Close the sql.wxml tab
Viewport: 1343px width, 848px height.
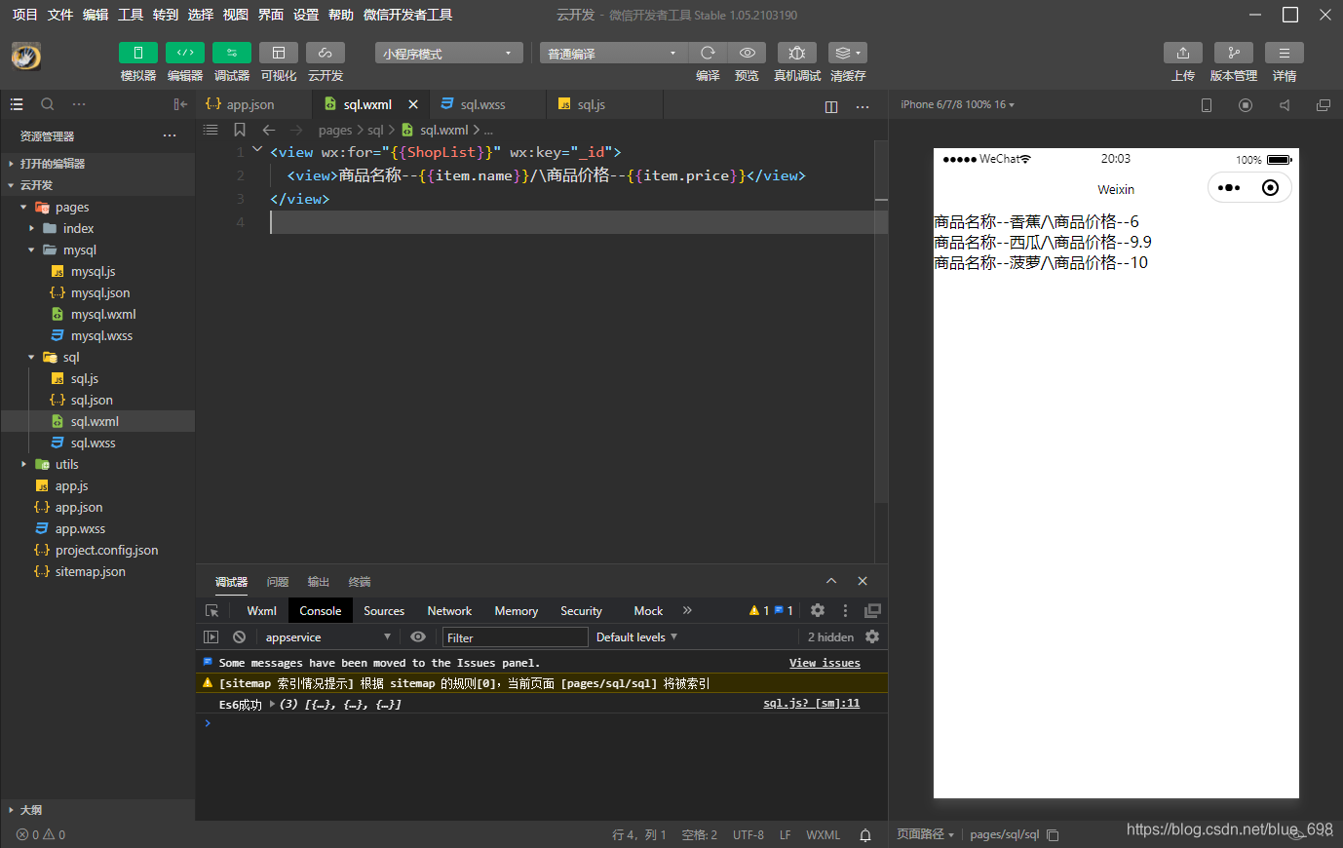click(x=413, y=104)
